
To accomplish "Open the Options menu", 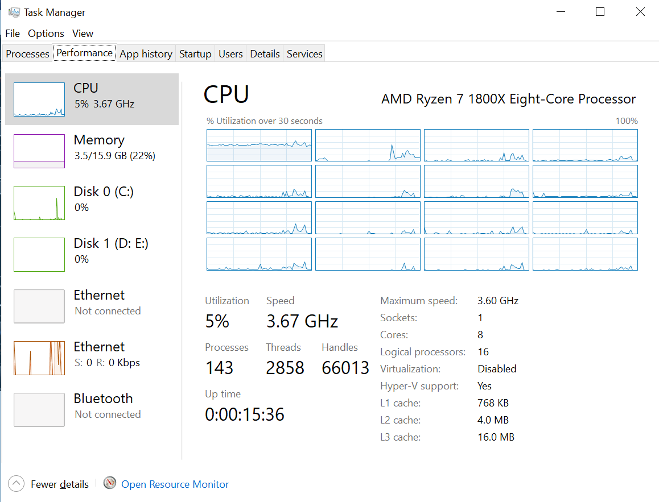I will coord(46,34).
